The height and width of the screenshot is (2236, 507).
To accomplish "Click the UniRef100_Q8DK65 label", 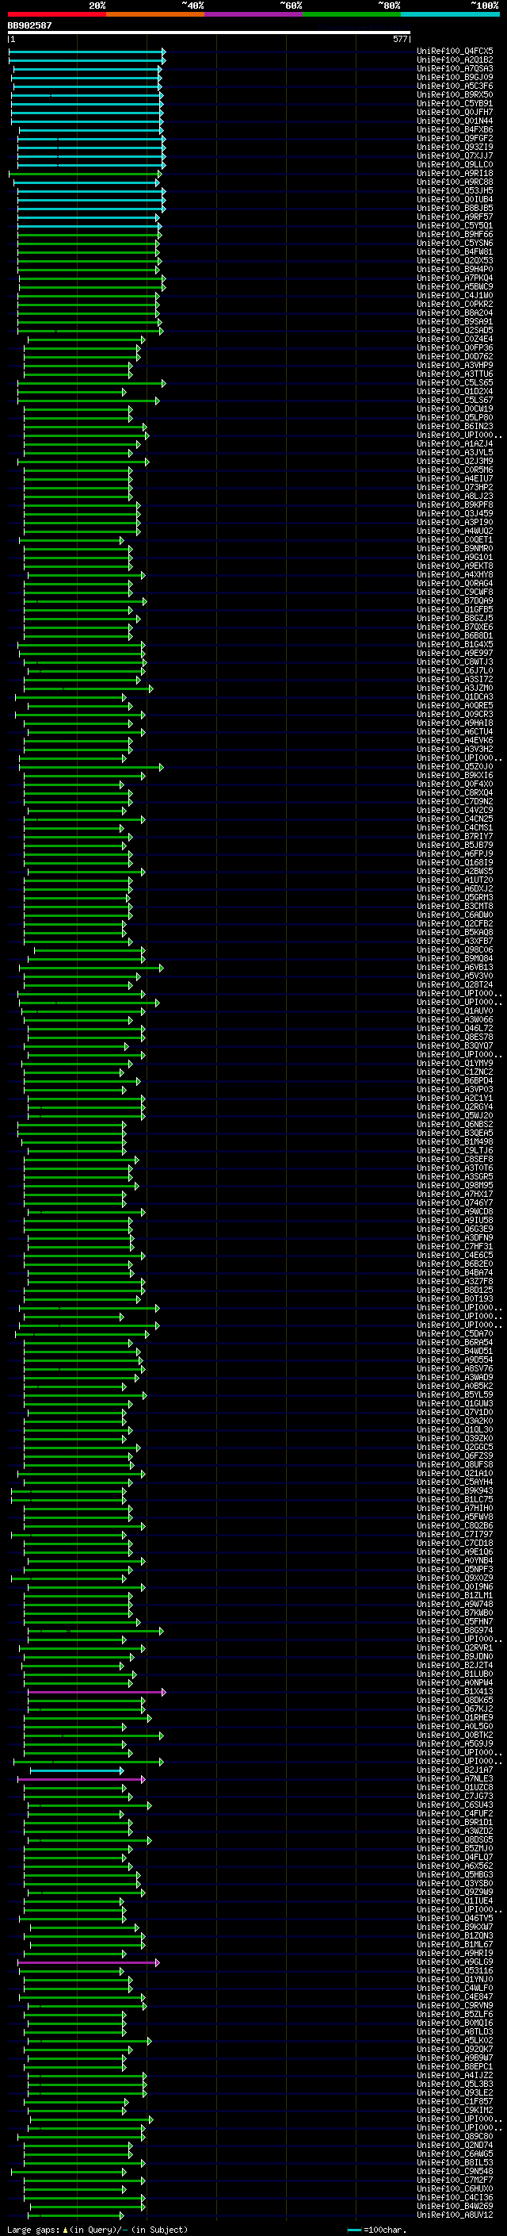I will [x=455, y=1701].
